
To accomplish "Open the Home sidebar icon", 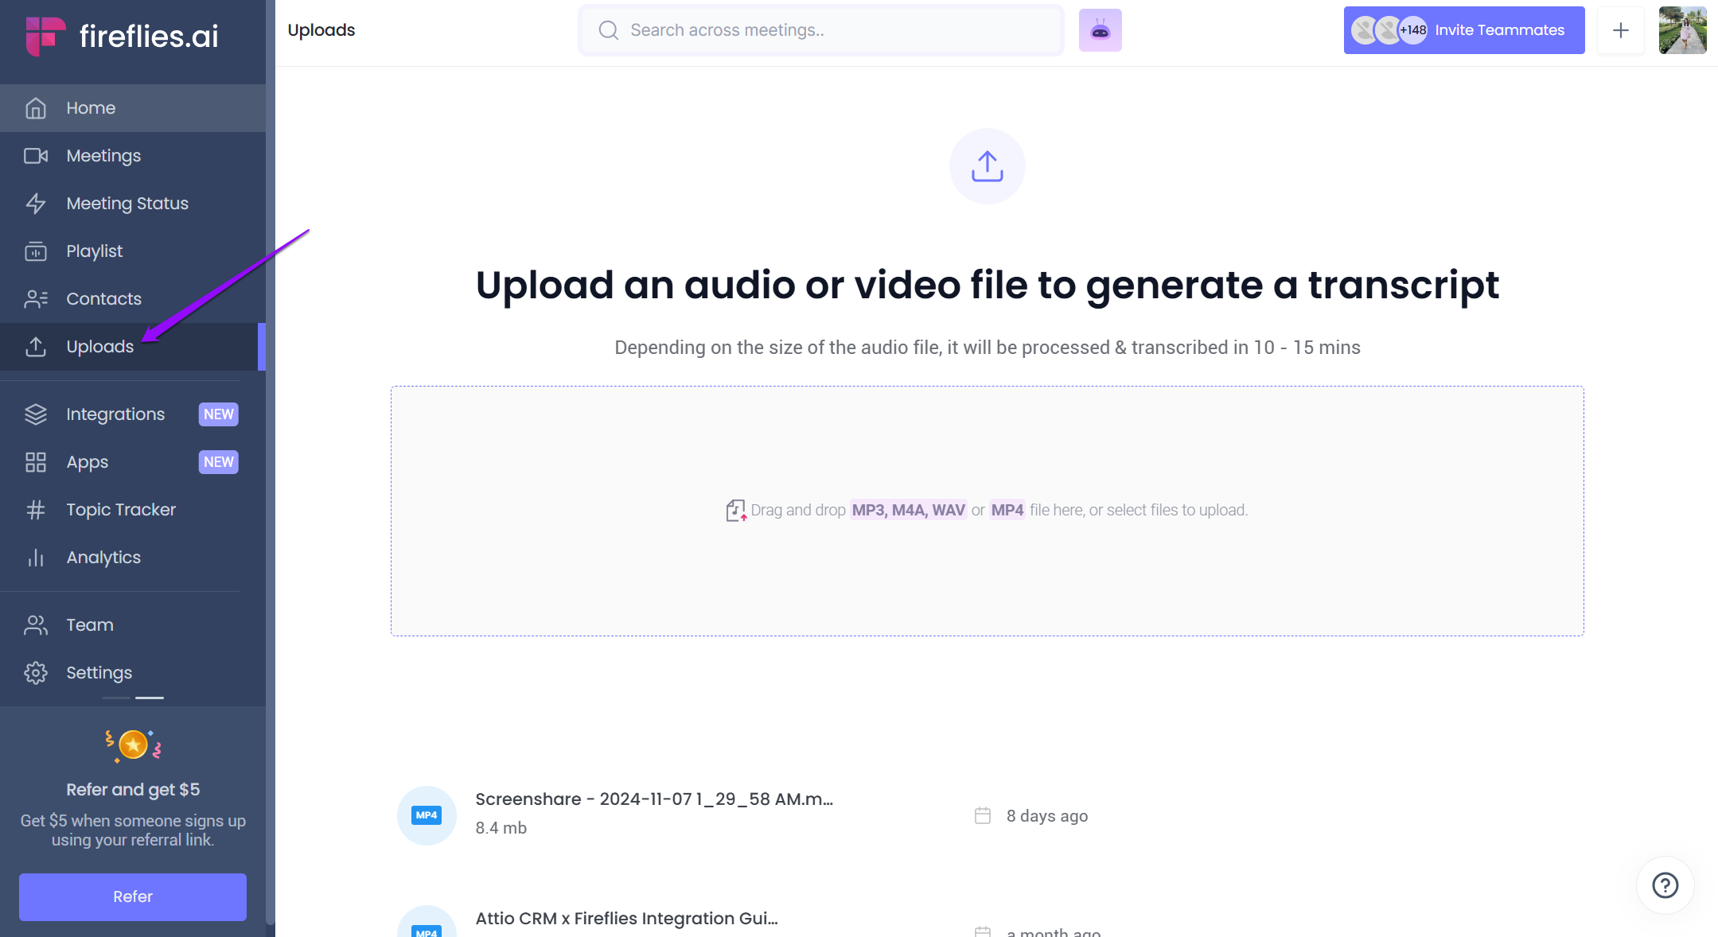I will 36,107.
